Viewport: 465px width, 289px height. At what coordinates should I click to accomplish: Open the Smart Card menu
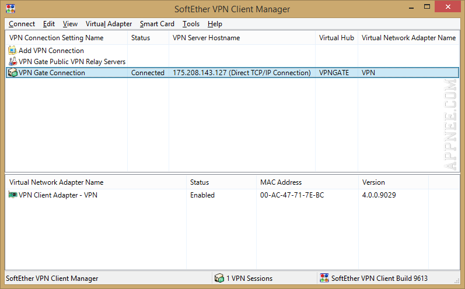tap(157, 24)
